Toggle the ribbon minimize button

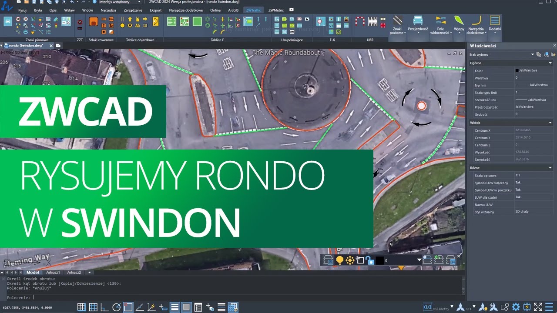click(x=291, y=10)
